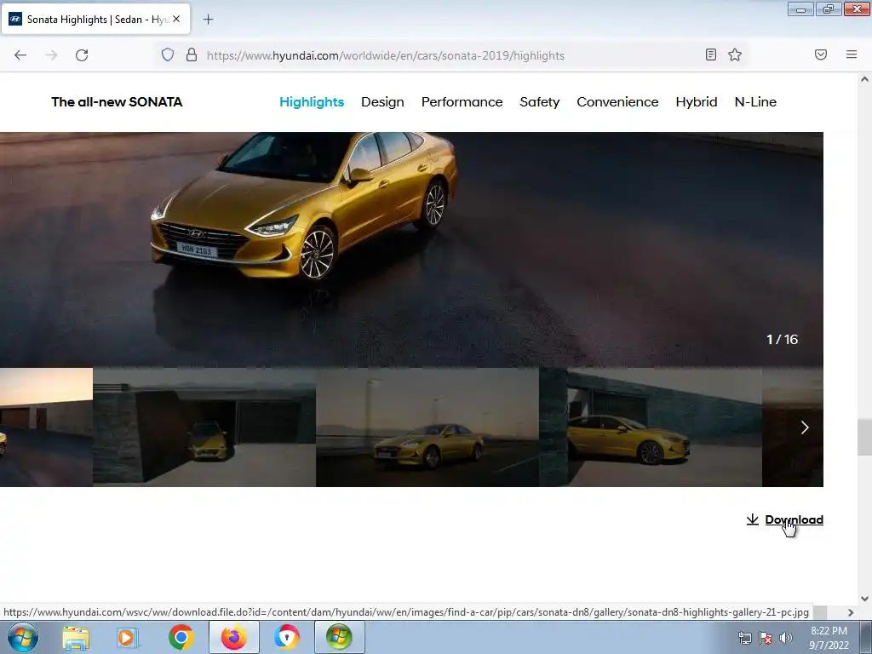Open the Windows Start menu
The image size is (872, 654).
coord(23,637)
